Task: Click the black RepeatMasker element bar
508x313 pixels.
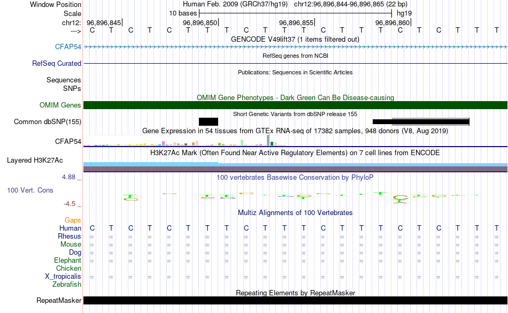Action: click(x=295, y=300)
